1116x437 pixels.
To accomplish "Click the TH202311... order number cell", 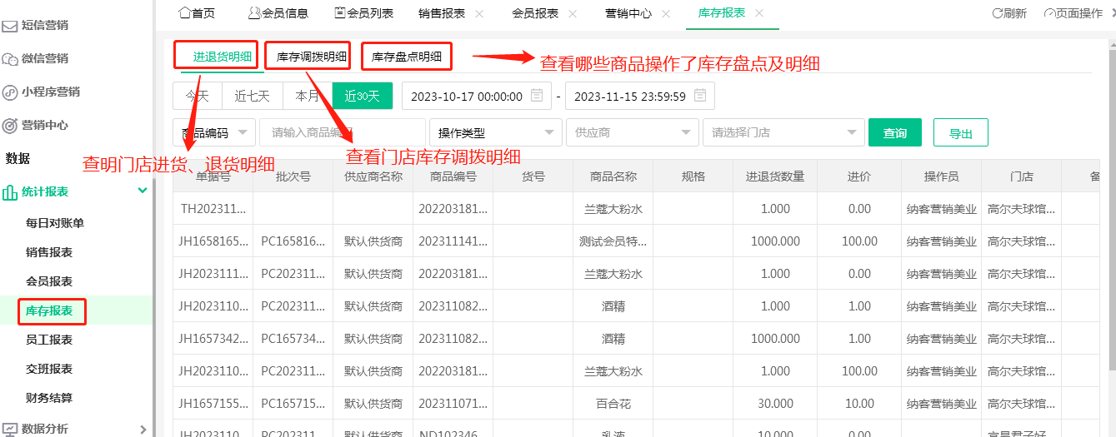I will (x=213, y=209).
